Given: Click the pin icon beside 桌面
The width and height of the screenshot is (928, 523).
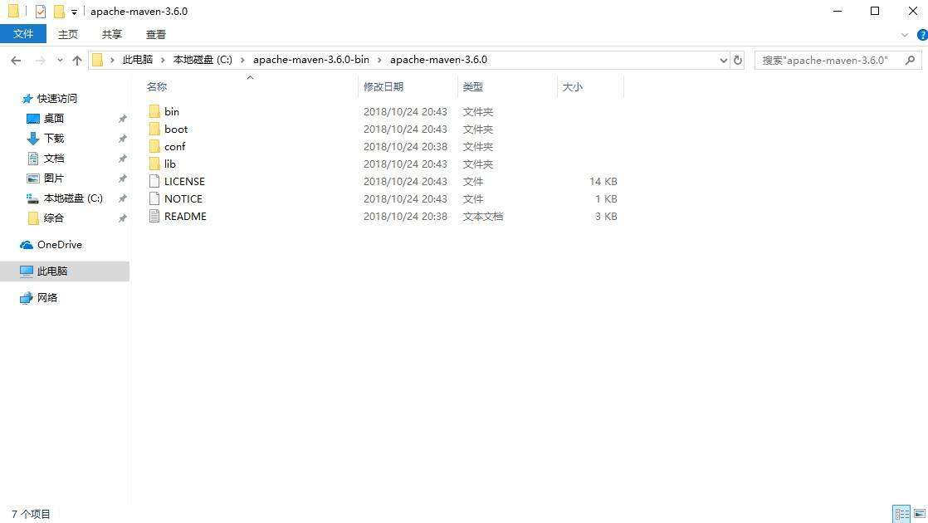Looking at the screenshot, I should coord(123,119).
